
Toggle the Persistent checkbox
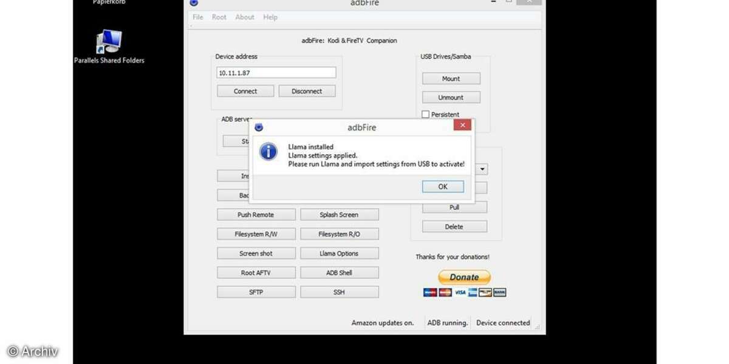pos(425,115)
